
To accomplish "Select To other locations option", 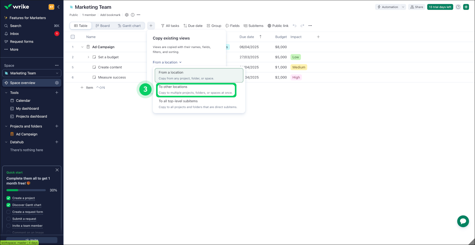I will (x=196, y=90).
